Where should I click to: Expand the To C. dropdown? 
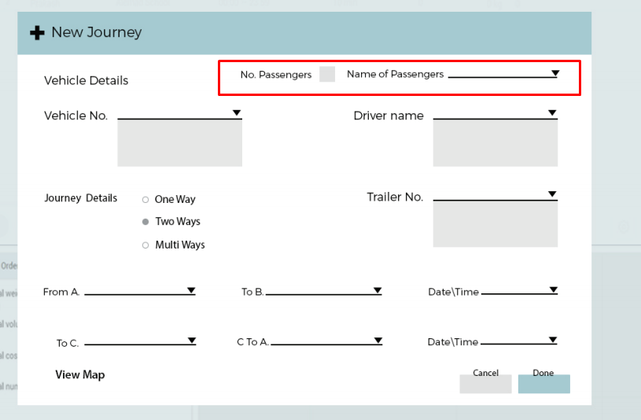tap(191, 341)
